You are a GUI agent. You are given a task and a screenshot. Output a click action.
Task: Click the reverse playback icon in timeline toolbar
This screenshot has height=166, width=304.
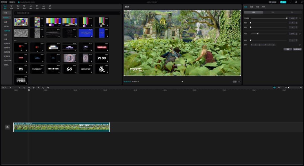point(34,88)
